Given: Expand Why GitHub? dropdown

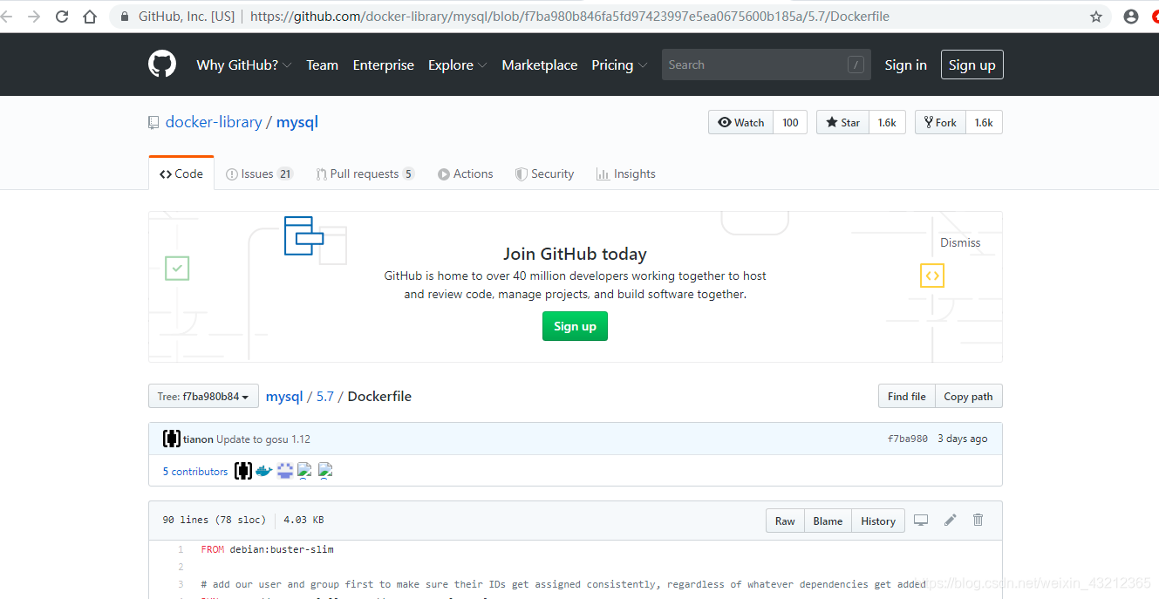Looking at the screenshot, I should [x=244, y=65].
